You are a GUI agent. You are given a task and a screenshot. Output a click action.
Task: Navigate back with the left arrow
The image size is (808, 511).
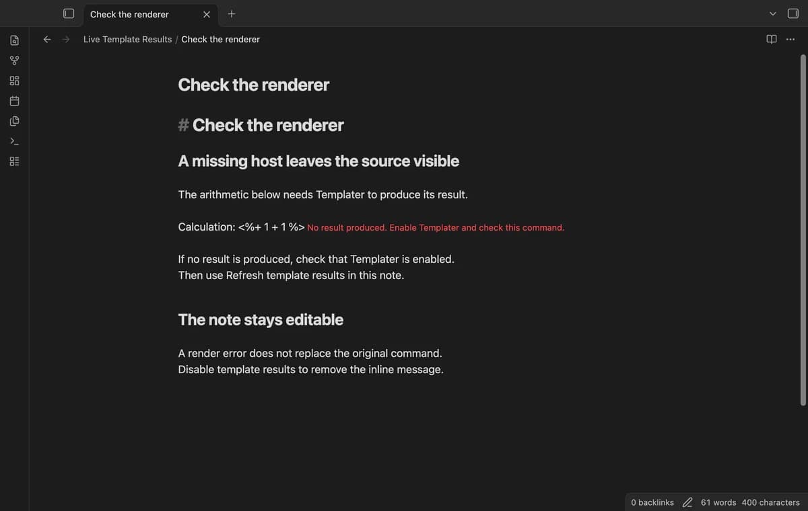(47, 39)
